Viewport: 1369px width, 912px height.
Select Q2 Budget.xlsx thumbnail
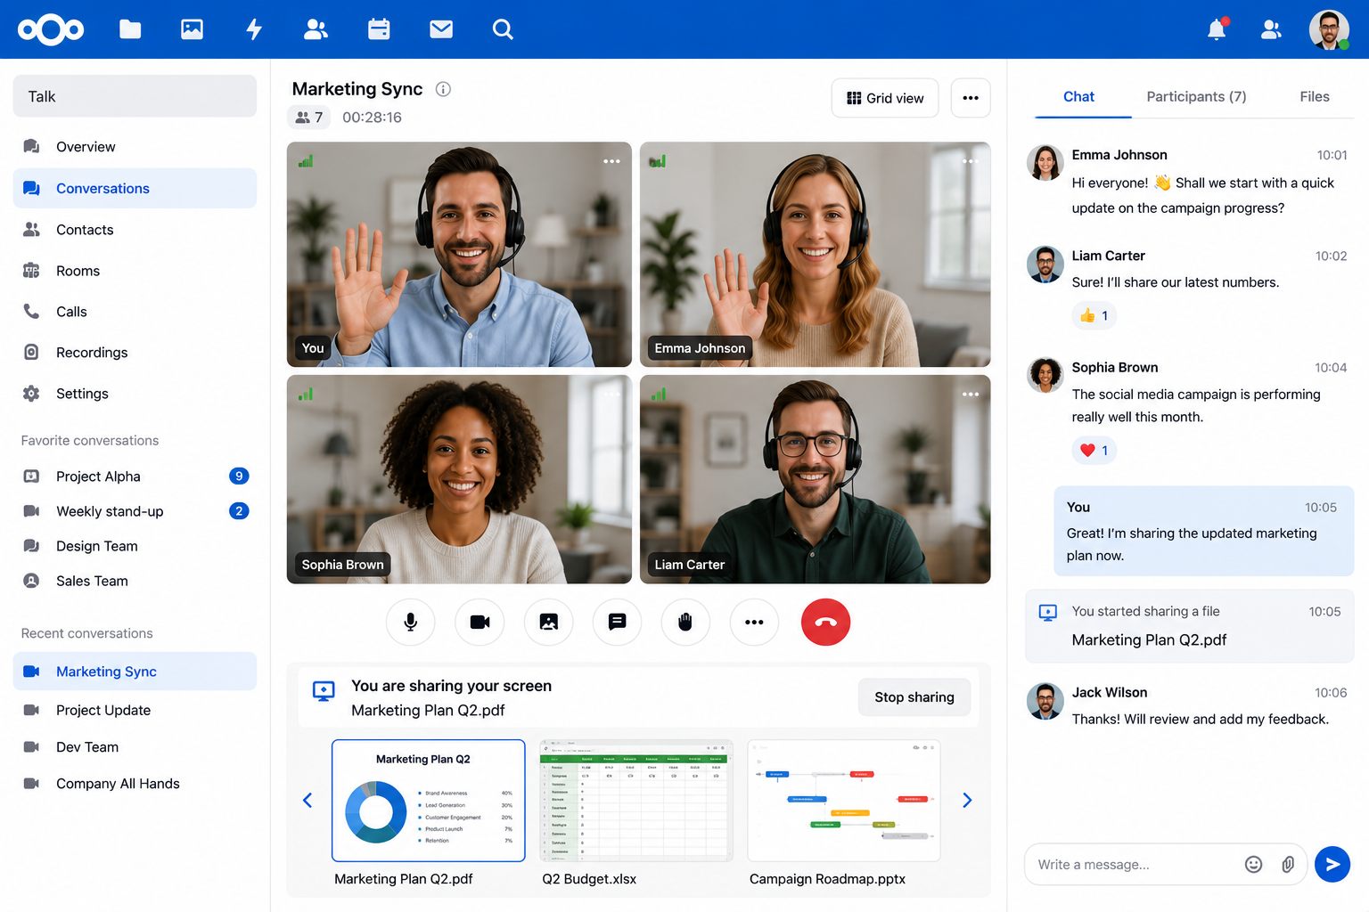(x=636, y=801)
